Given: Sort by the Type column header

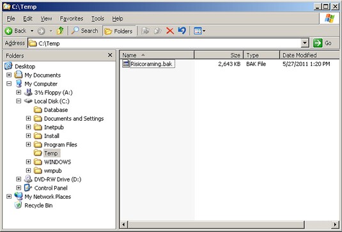Looking at the screenshot, I should point(261,55).
